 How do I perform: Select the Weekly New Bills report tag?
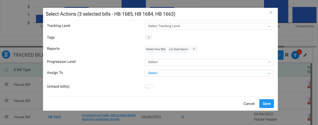(x=156, y=49)
